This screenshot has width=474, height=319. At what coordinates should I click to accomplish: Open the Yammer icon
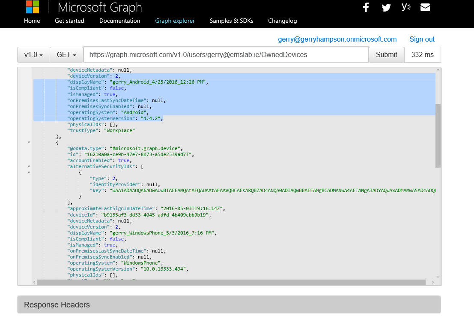(x=405, y=7)
